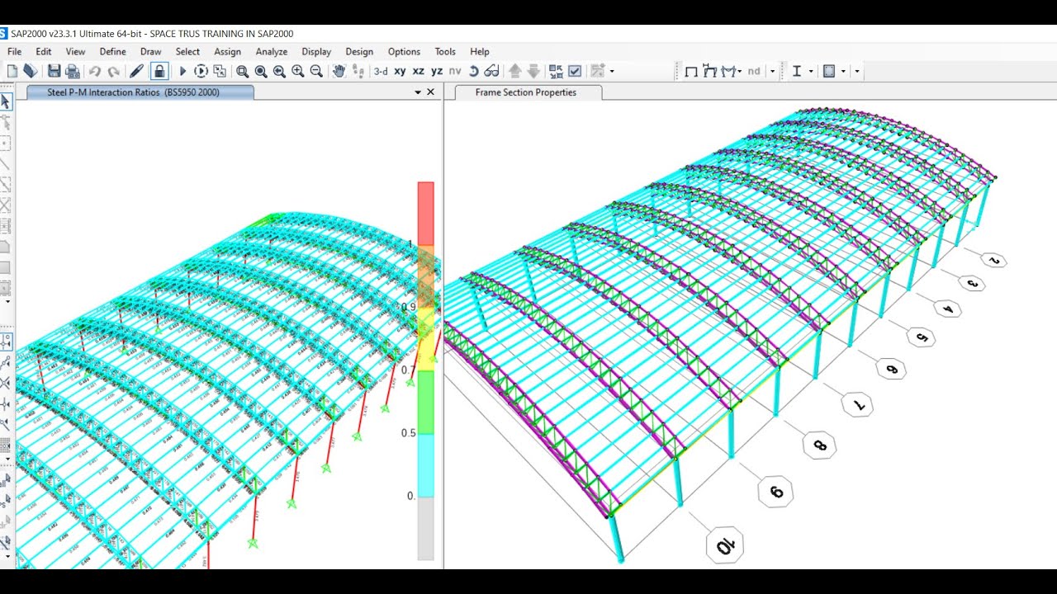The width and height of the screenshot is (1057, 594).
Task: Click the Open File icon
Action: 31,71
